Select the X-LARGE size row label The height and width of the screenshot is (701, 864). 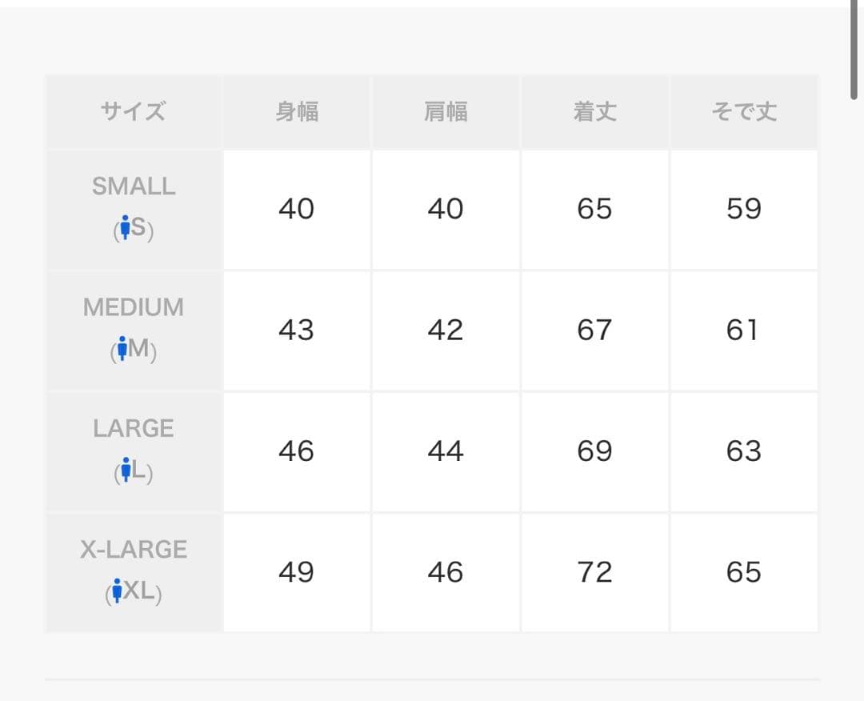(x=134, y=550)
